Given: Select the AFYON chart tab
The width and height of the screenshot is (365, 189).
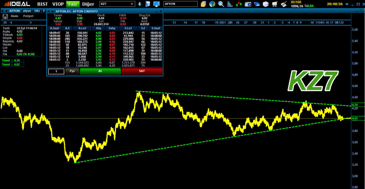Looking at the screenshot, I should click(15, 10).
